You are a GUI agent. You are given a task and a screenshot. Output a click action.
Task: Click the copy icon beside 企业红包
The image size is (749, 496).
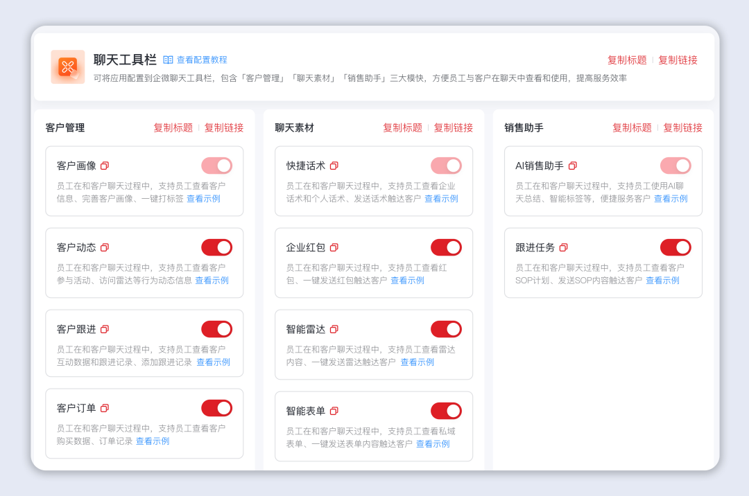[x=334, y=247]
